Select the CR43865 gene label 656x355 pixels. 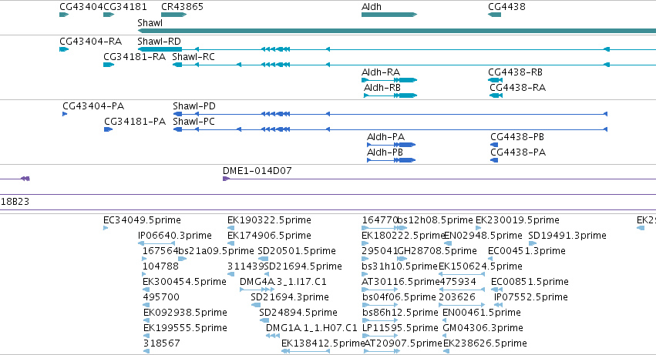[183, 7]
